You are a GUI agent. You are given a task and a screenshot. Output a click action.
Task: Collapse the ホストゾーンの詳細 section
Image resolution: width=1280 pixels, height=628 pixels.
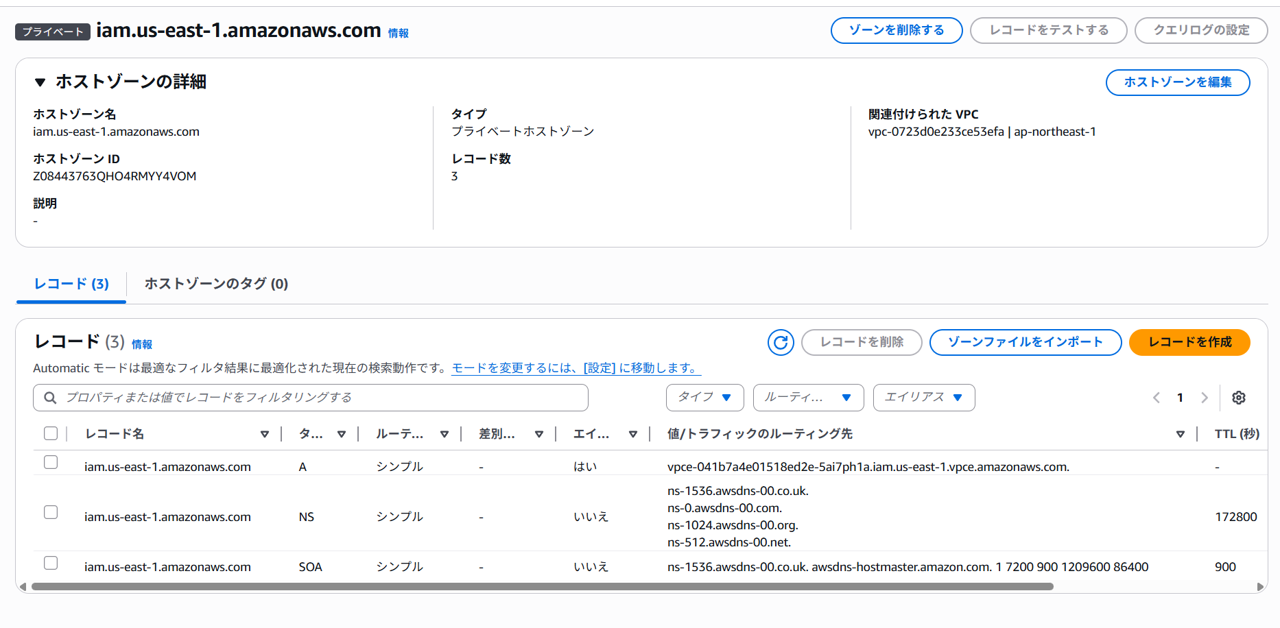(x=40, y=82)
